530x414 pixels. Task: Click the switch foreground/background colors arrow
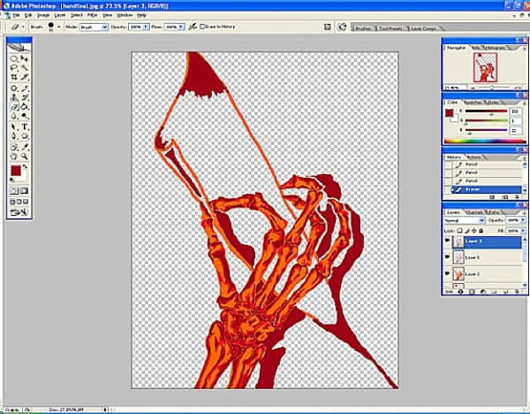[26, 166]
